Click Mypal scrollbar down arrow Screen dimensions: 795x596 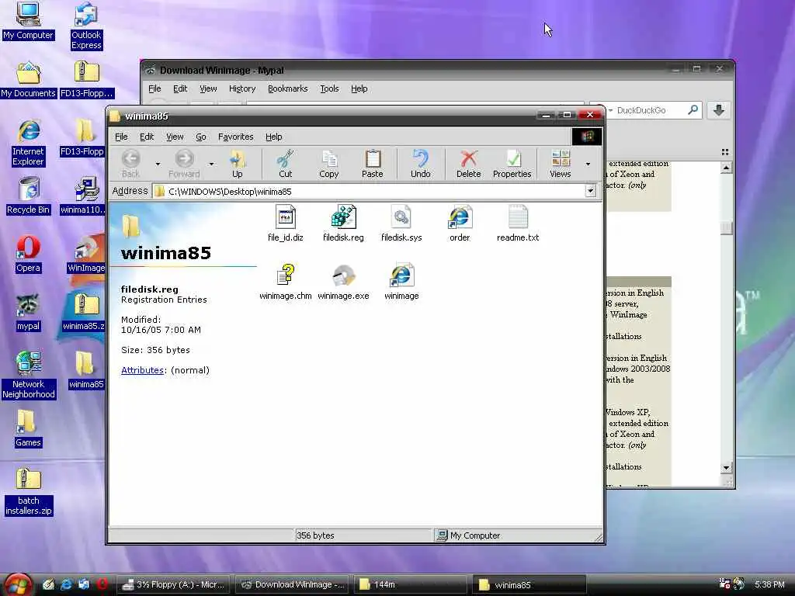pos(726,467)
